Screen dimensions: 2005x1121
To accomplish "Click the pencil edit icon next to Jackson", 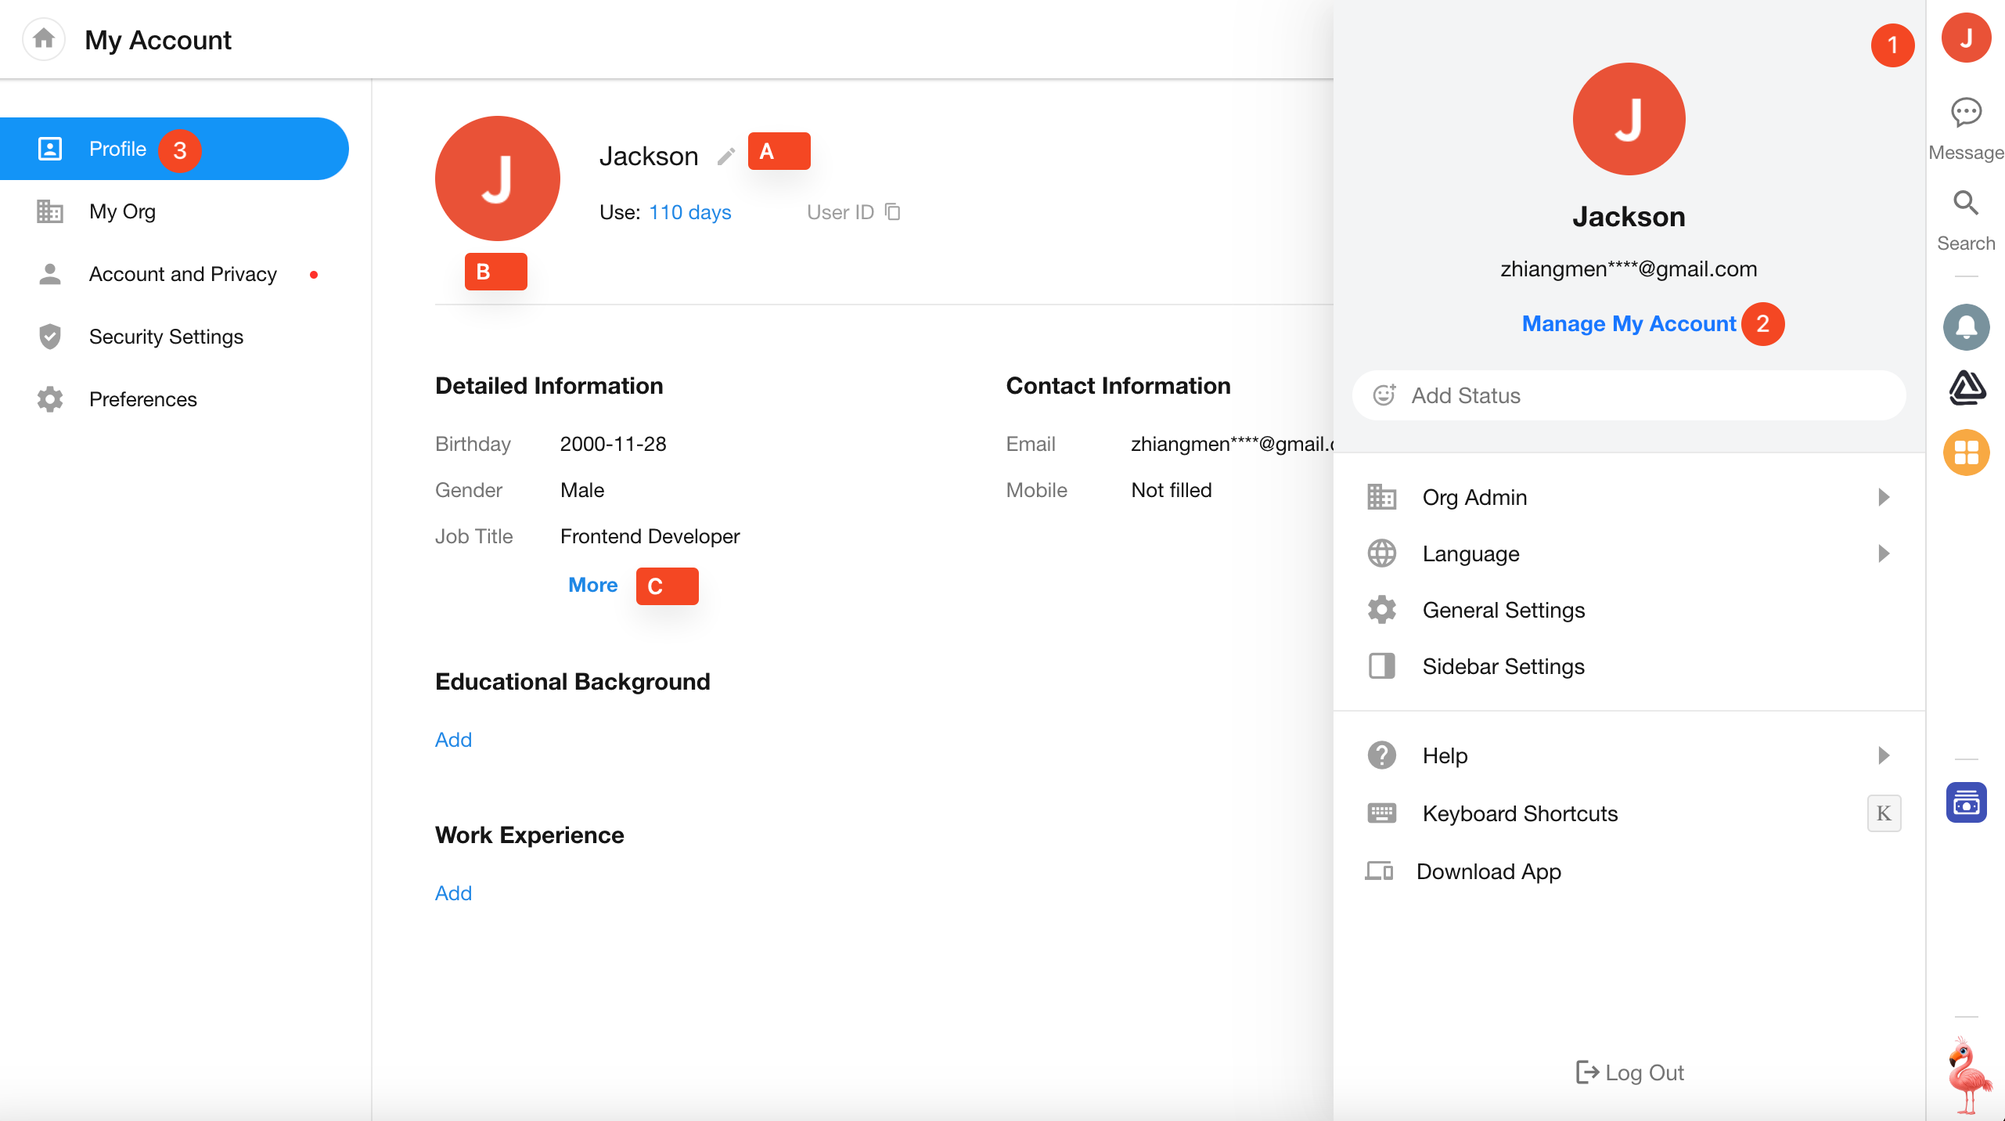I will [x=725, y=157].
